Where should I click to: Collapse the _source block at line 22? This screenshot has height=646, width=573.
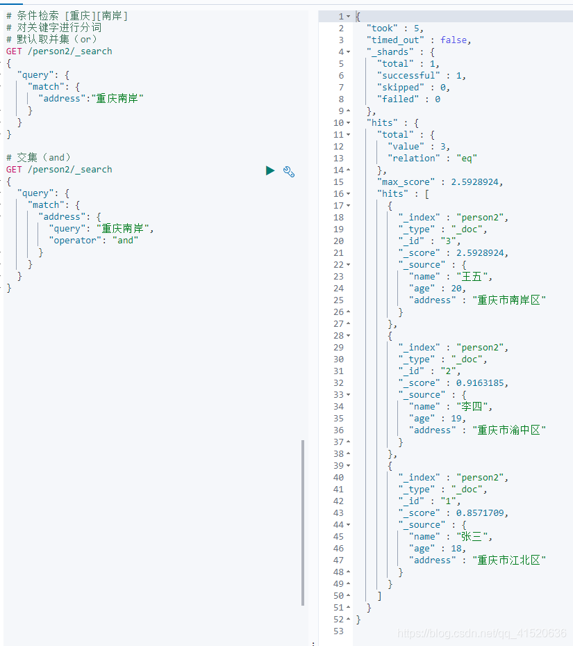click(348, 264)
